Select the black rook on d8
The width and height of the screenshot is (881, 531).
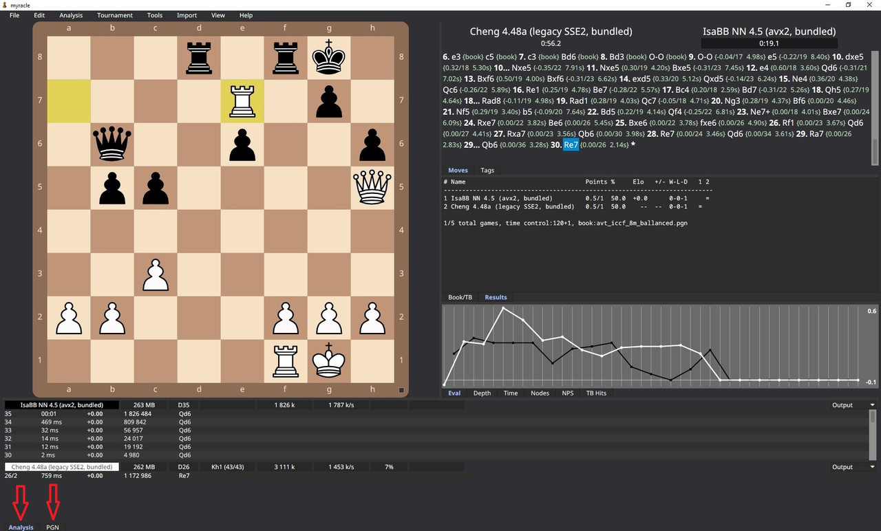pyautogui.click(x=199, y=58)
